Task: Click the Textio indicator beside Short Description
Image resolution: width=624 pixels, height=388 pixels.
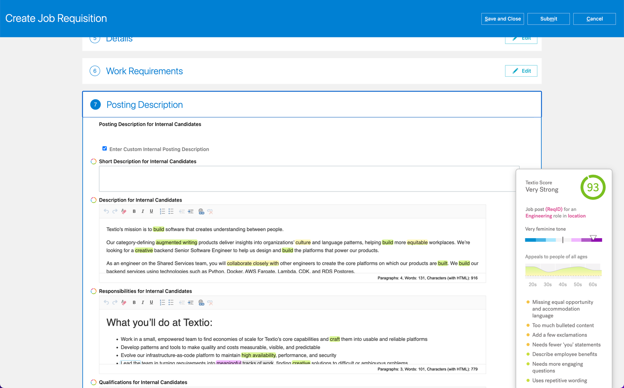Action: (x=93, y=161)
